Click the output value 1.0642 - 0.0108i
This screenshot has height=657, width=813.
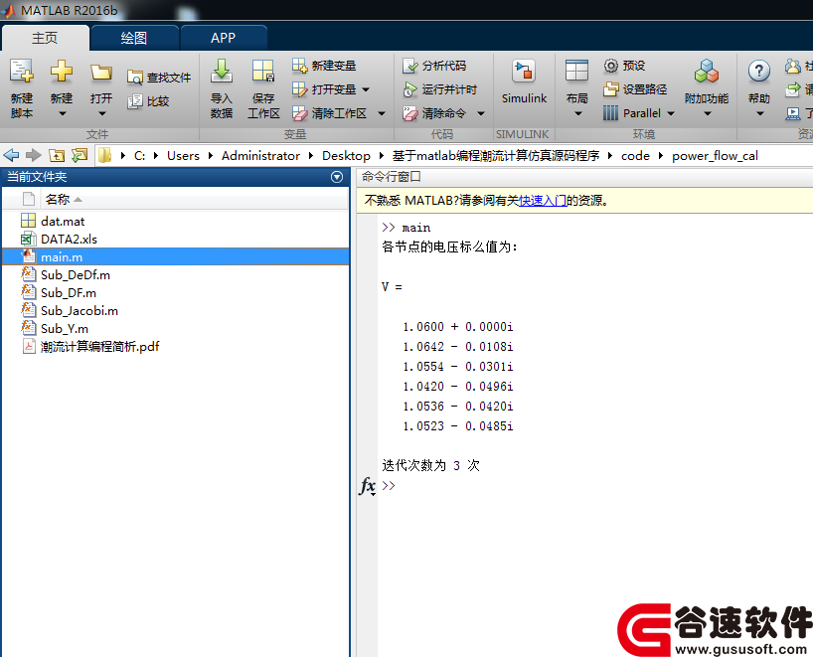tap(458, 346)
